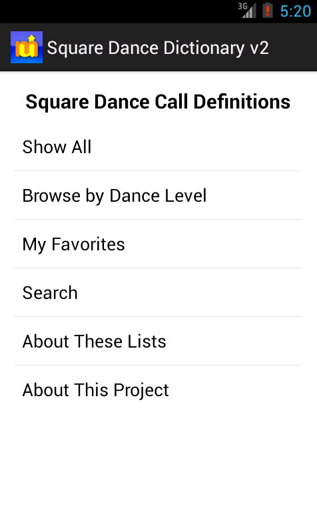This screenshot has width=317, height=530.
Task: Look up a call with the Search entry
Action: coord(158,293)
